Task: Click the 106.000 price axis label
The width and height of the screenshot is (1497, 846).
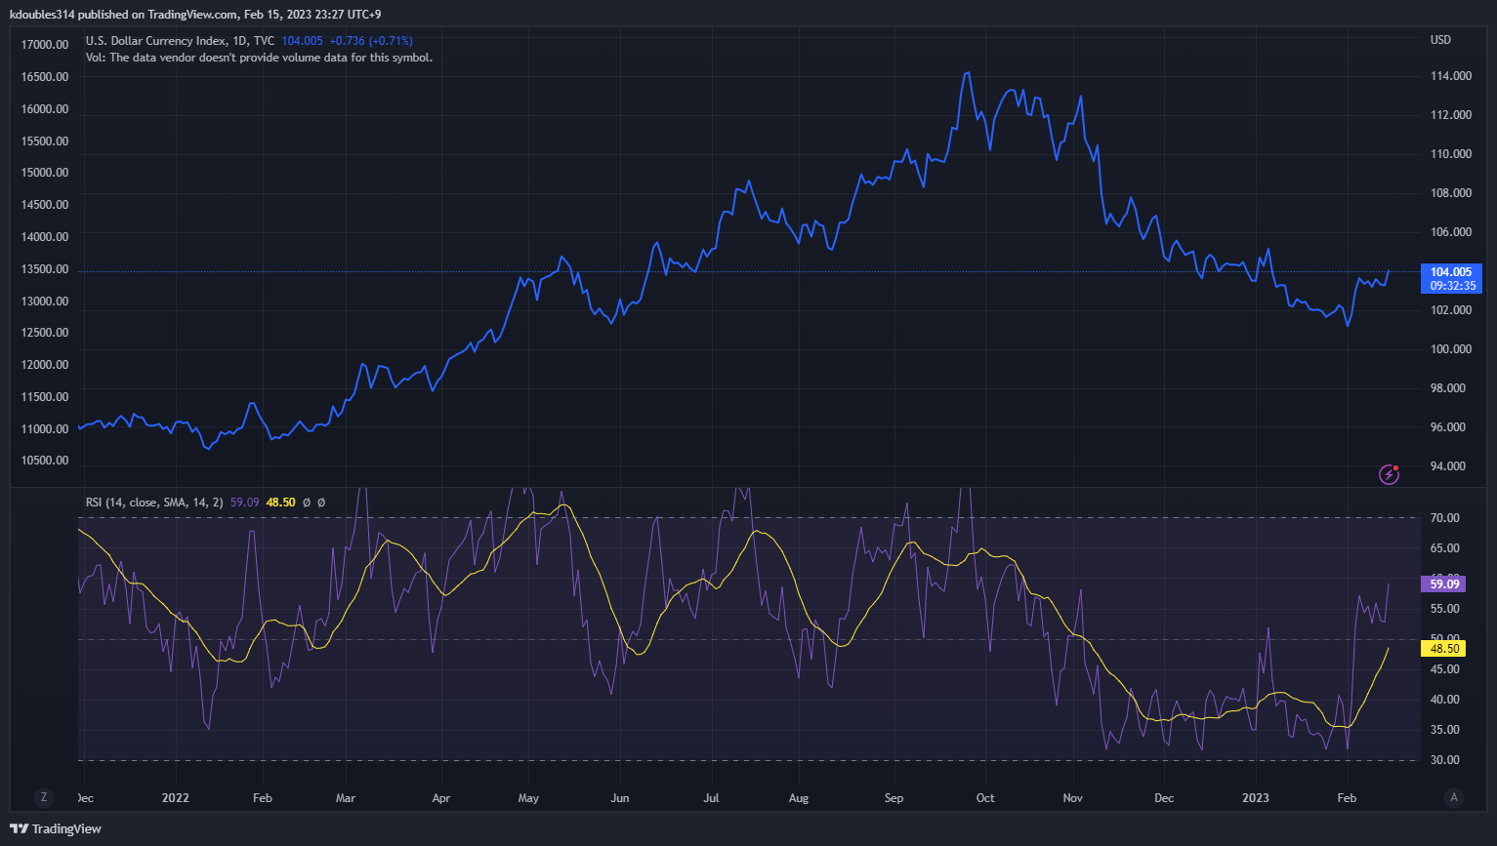Action: (x=1450, y=232)
